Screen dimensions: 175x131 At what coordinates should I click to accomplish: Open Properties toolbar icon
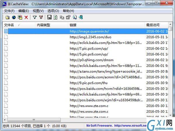pyautogui.click(x=68, y=17)
